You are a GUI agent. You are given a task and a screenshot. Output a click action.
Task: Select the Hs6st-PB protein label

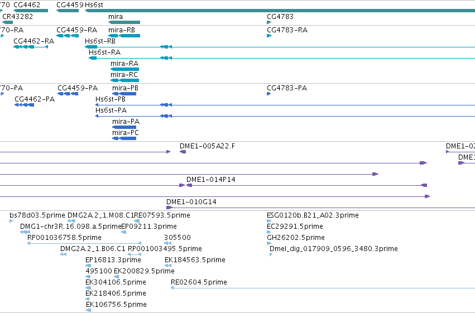click(x=111, y=99)
